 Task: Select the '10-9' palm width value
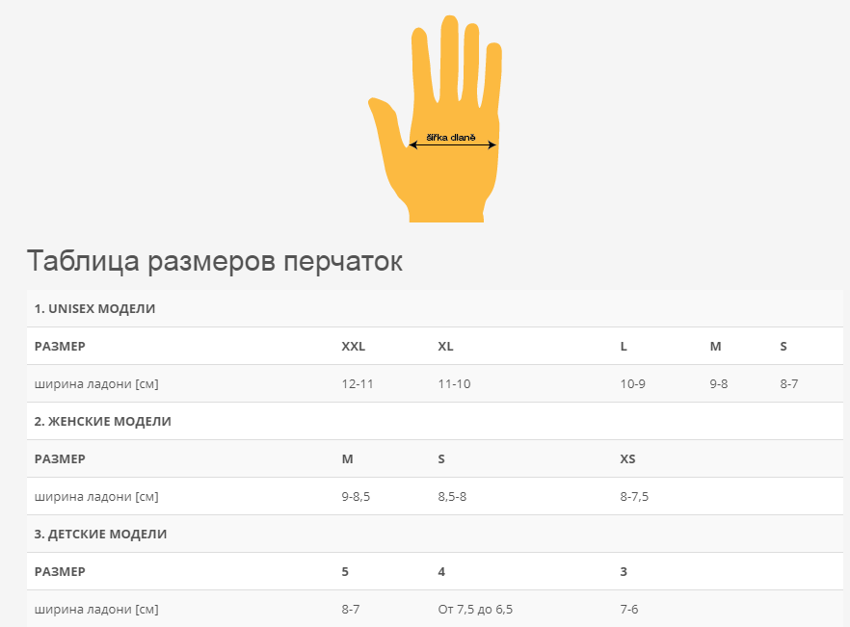pos(632,383)
